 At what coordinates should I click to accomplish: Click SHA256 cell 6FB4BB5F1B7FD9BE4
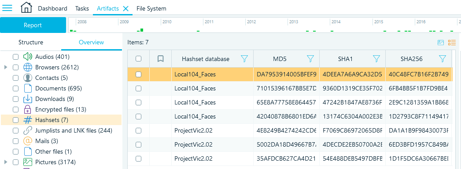418,89
